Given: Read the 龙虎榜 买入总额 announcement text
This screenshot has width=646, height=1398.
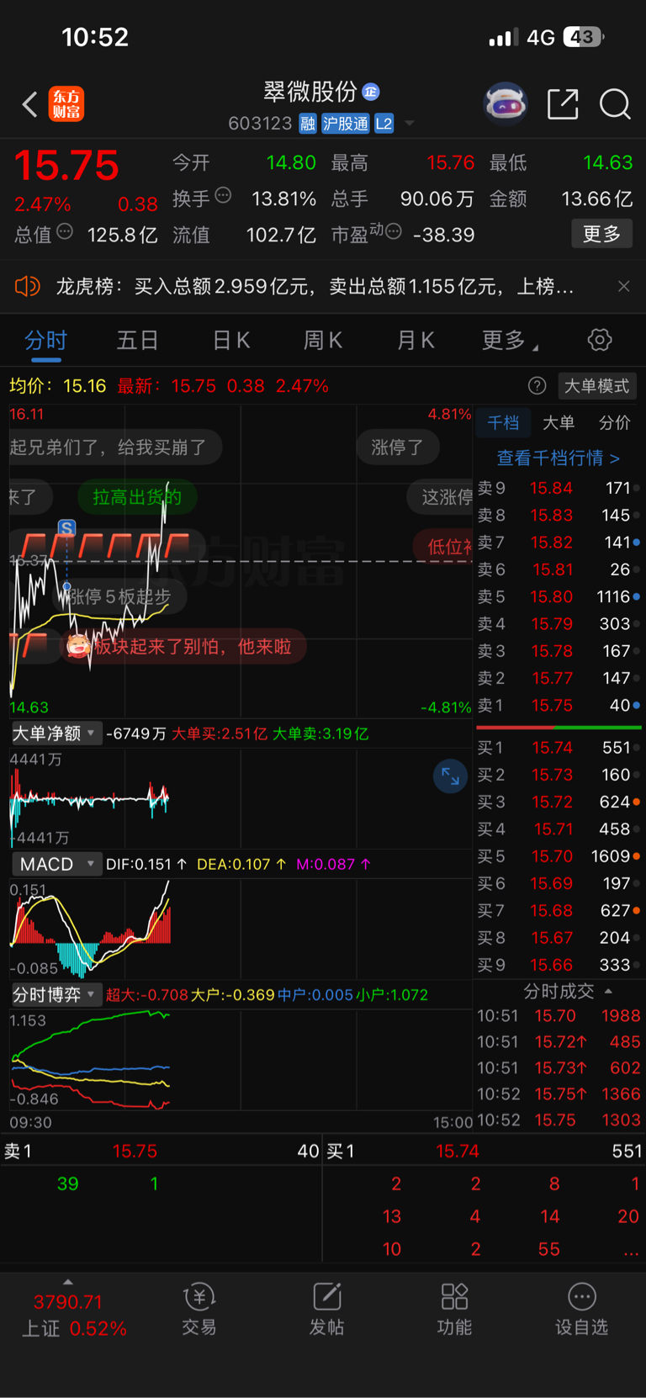Looking at the screenshot, I should [x=315, y=287].
